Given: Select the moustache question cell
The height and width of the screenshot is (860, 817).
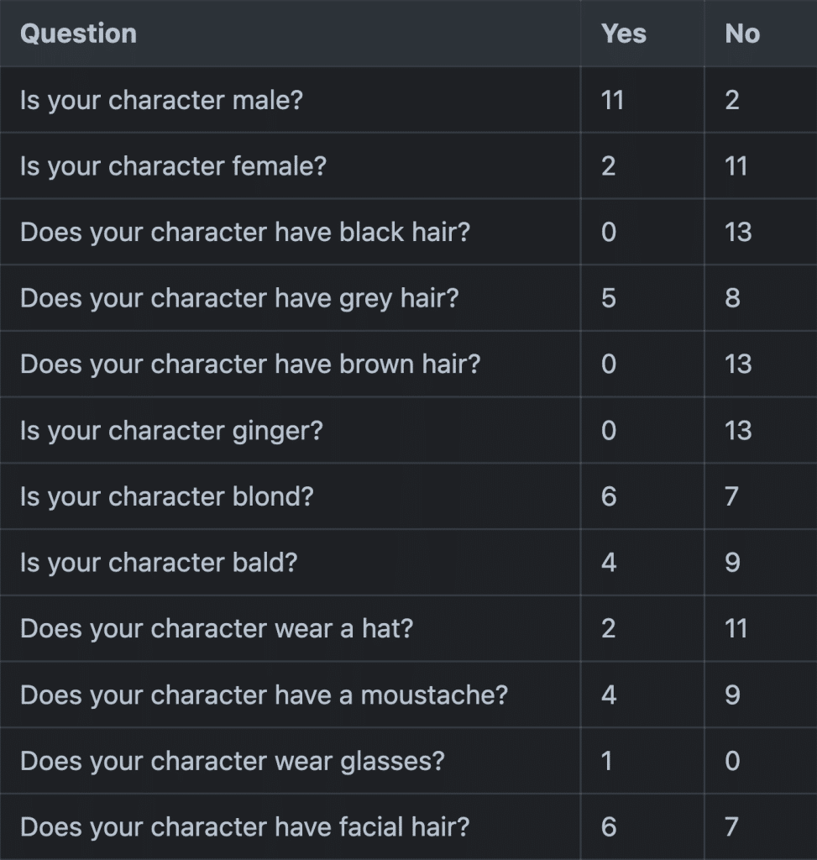Looking at the screenshot, I should click(x=264, y=695).
